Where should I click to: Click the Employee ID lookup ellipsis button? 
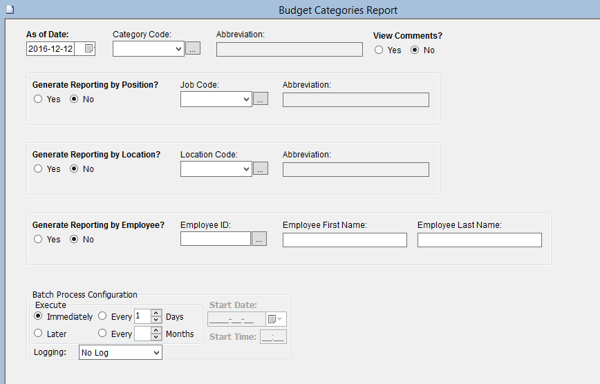[259, 239]
